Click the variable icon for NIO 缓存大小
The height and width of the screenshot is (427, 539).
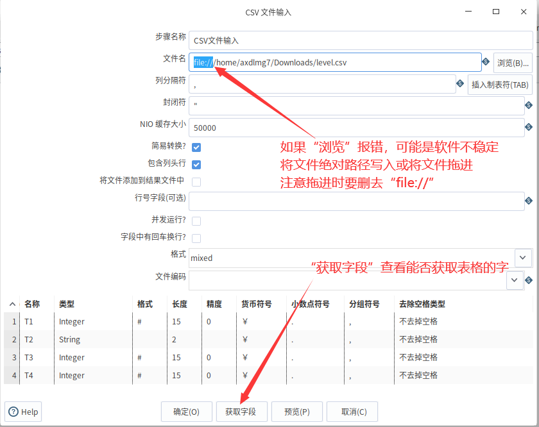point(529,127)
